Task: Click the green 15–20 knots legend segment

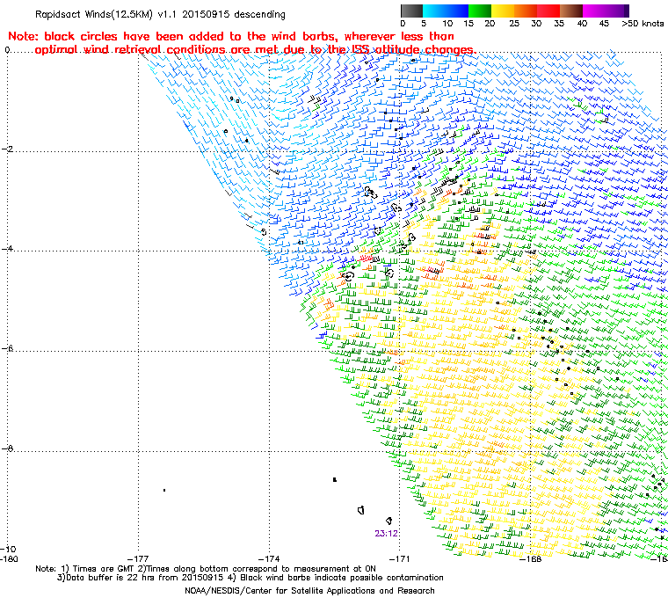Action: coord(480,11)
